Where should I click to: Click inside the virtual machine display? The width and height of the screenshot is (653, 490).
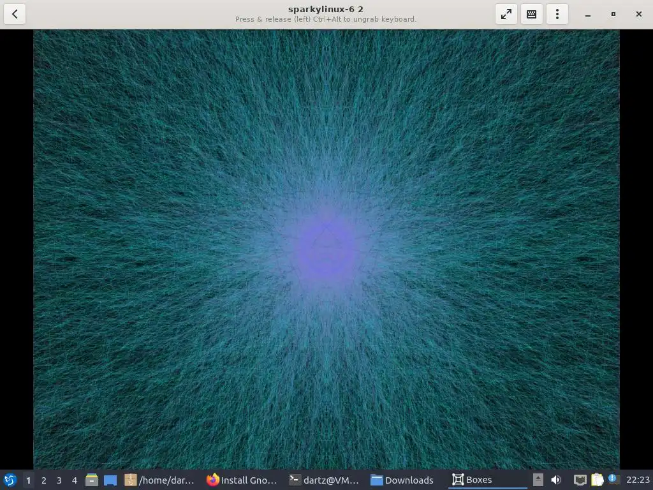326,249
